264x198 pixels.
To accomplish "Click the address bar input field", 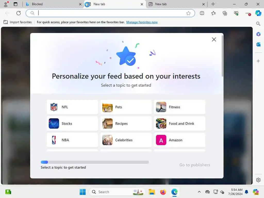I will click(x=110, y=13).
